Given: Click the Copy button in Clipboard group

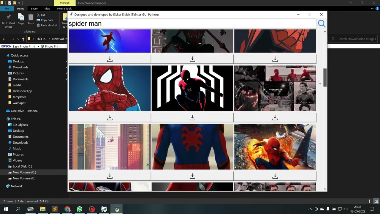Looking at the screenshot, I should 21,19.
